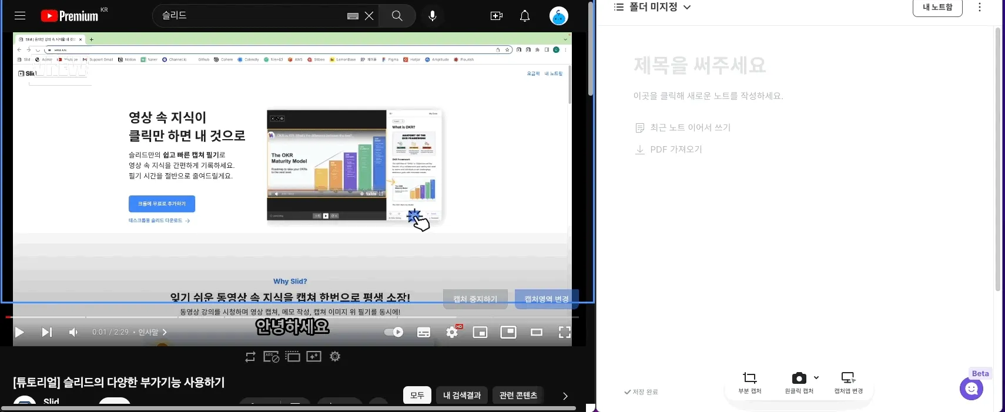This screenshot has height=412, width=1005.
Task: Click the sparkle enhance icon below player
Action: point(314,357)
